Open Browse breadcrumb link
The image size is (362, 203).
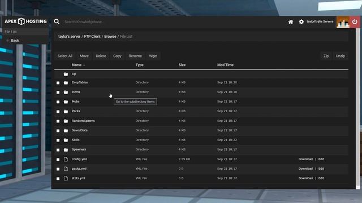tap(110, 37)
